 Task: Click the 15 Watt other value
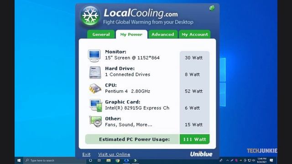[x=193, y=124]
